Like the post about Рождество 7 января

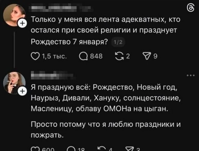(x=35, y=56)
